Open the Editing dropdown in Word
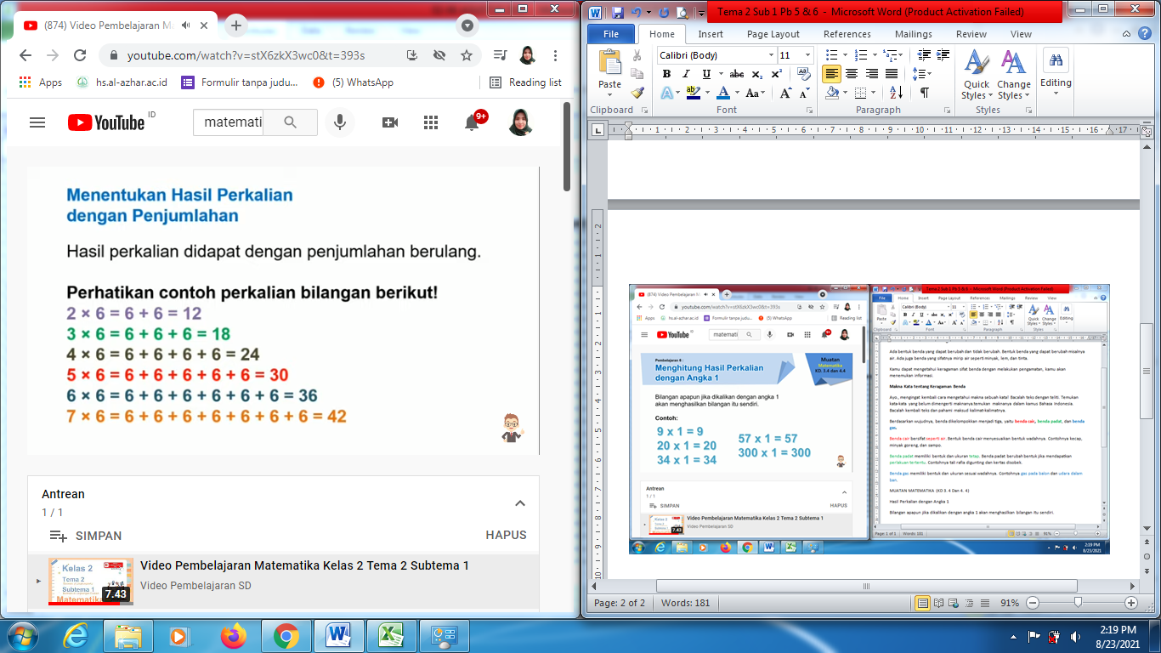 point(1056,72)
